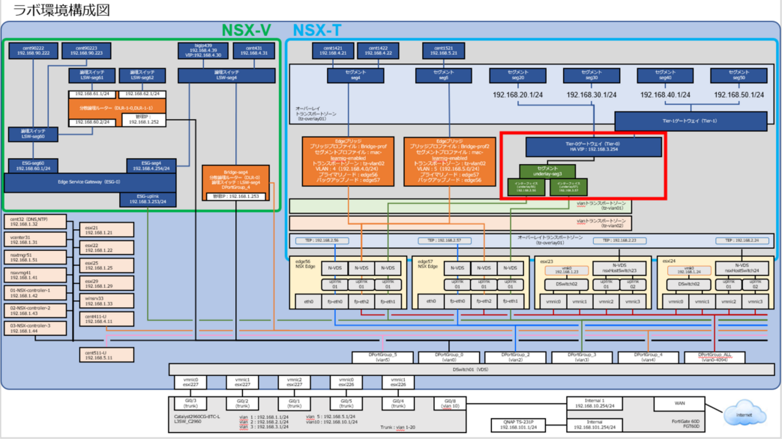The width and height of the screenshot is (782, 439).
Task: Select the QNAP TS-231P box
Action: pyautogui.click(x=519, y=426)
